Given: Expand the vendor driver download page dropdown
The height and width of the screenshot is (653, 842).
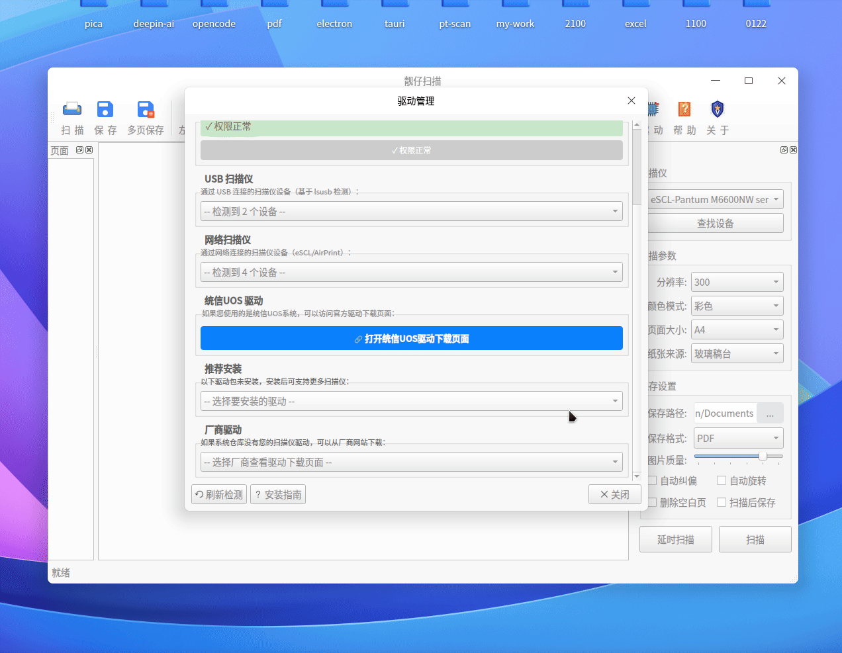Looking at the screenshot, I should click(411, 462).
